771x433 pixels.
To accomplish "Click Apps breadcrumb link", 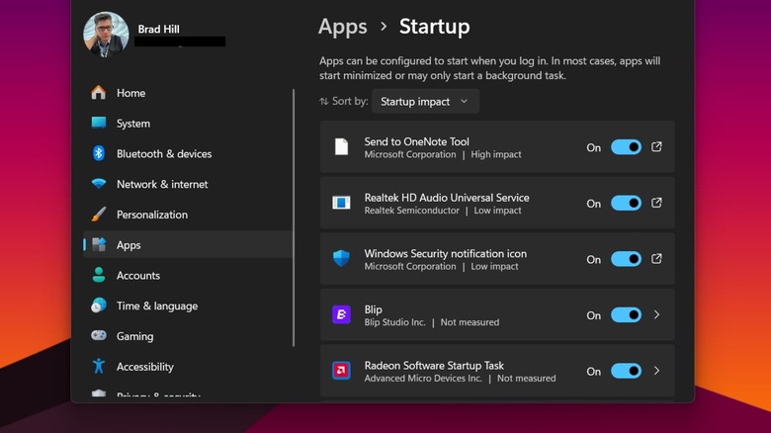I will tap(343, 27).
